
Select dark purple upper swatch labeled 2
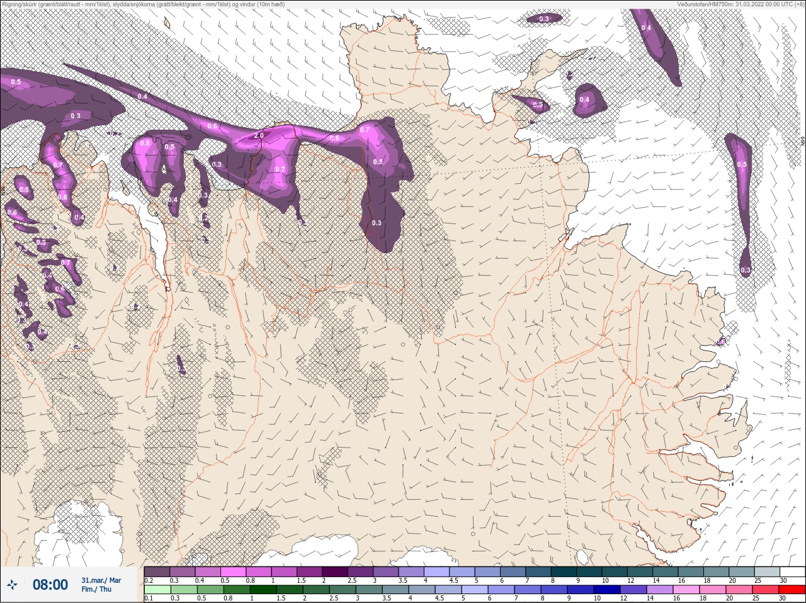[x=336, y=571]
